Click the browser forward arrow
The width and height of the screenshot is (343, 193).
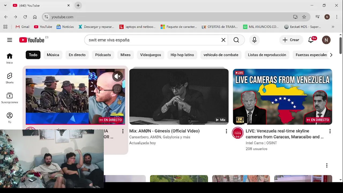point(16,17)
